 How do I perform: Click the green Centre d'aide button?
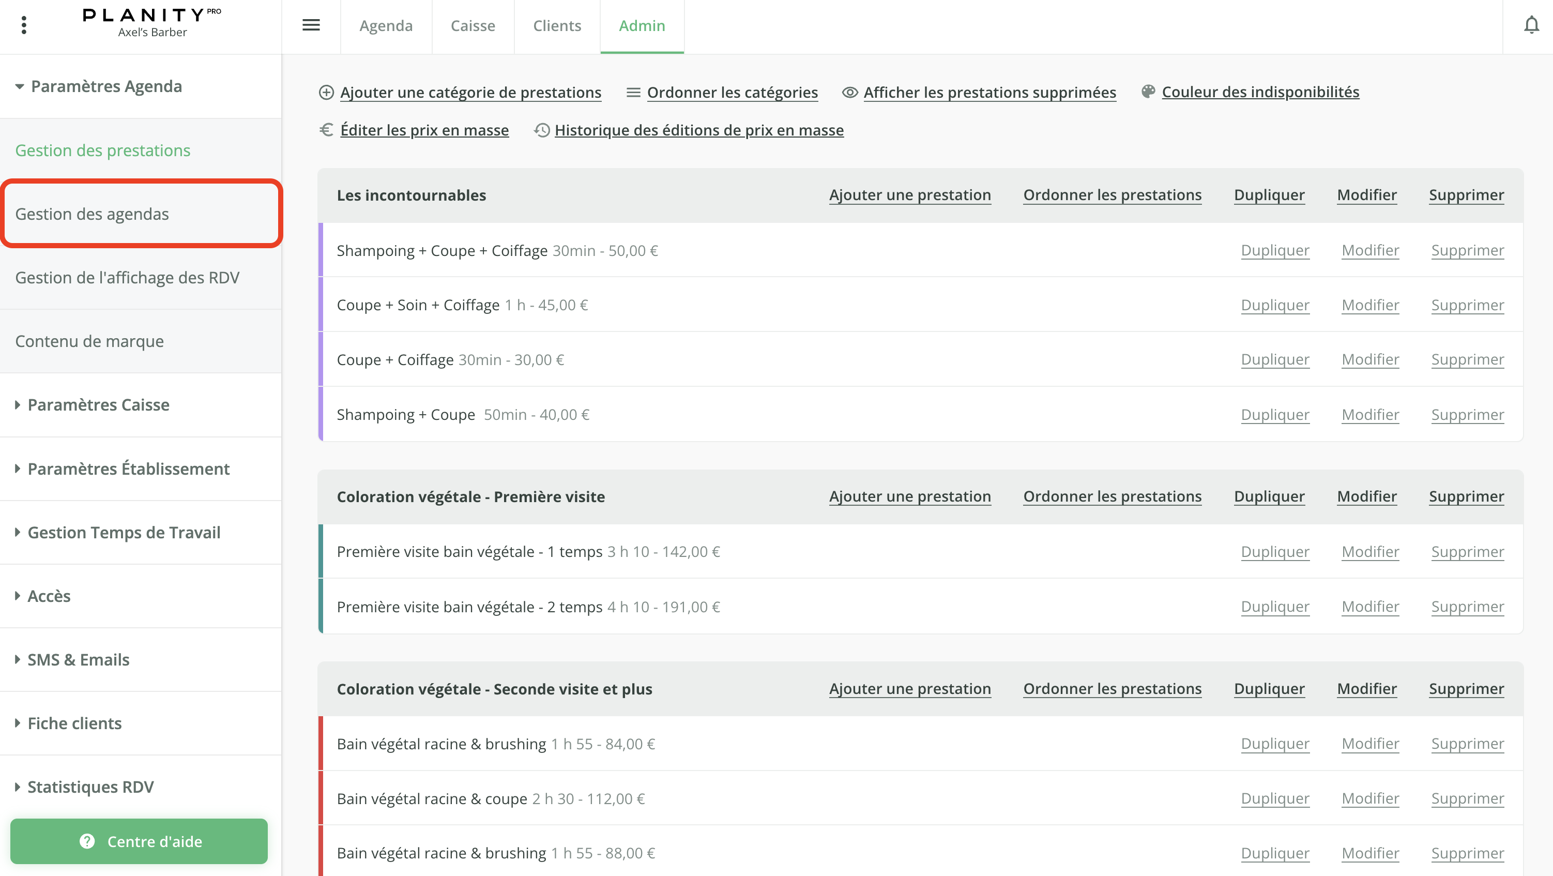click(x=139, y=841)
